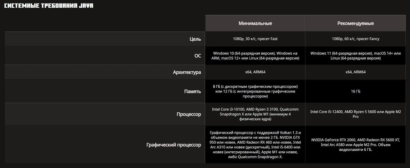
Task: Click the minimum GPU cell mentioning Vulkan 1.3
Action: pyautogui.click(x=255, y=145)
